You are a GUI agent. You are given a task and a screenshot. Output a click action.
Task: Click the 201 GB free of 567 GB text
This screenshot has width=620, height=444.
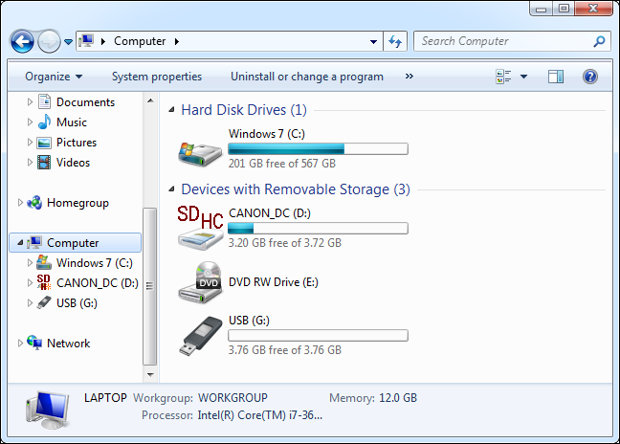282,164
